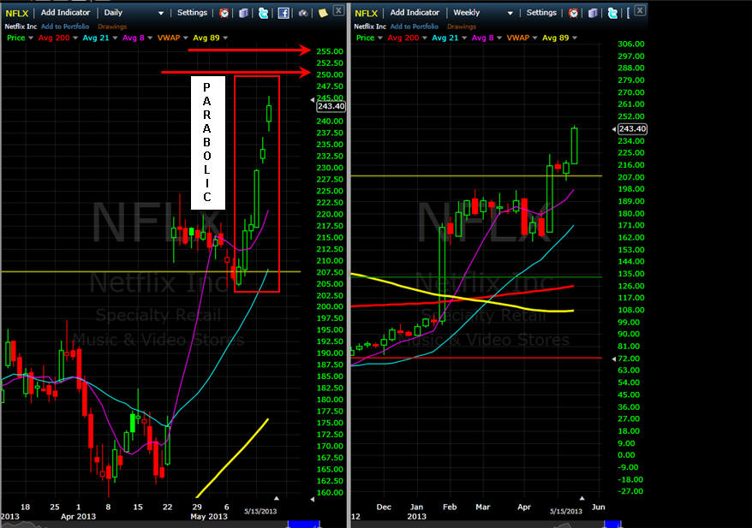Click small up-triangle marker below Weekly chart dates
This screenshot has height=528, width=752.
tap(582, 498)
